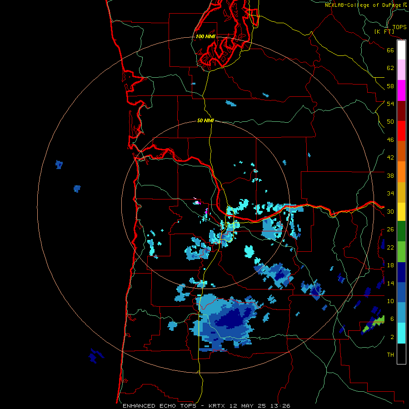Click the NEXLAB-College of DuPage credit text
Screen dimensions: 409x409
coord(366,5)
